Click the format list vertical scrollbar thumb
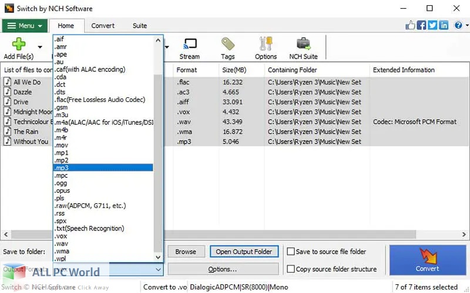This screenshot has height=293, width=470. click(158, 163)
